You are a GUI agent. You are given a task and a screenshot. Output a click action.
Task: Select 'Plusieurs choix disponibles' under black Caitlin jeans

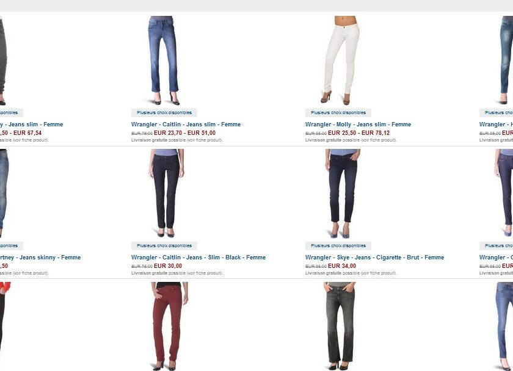coord(164,246)
